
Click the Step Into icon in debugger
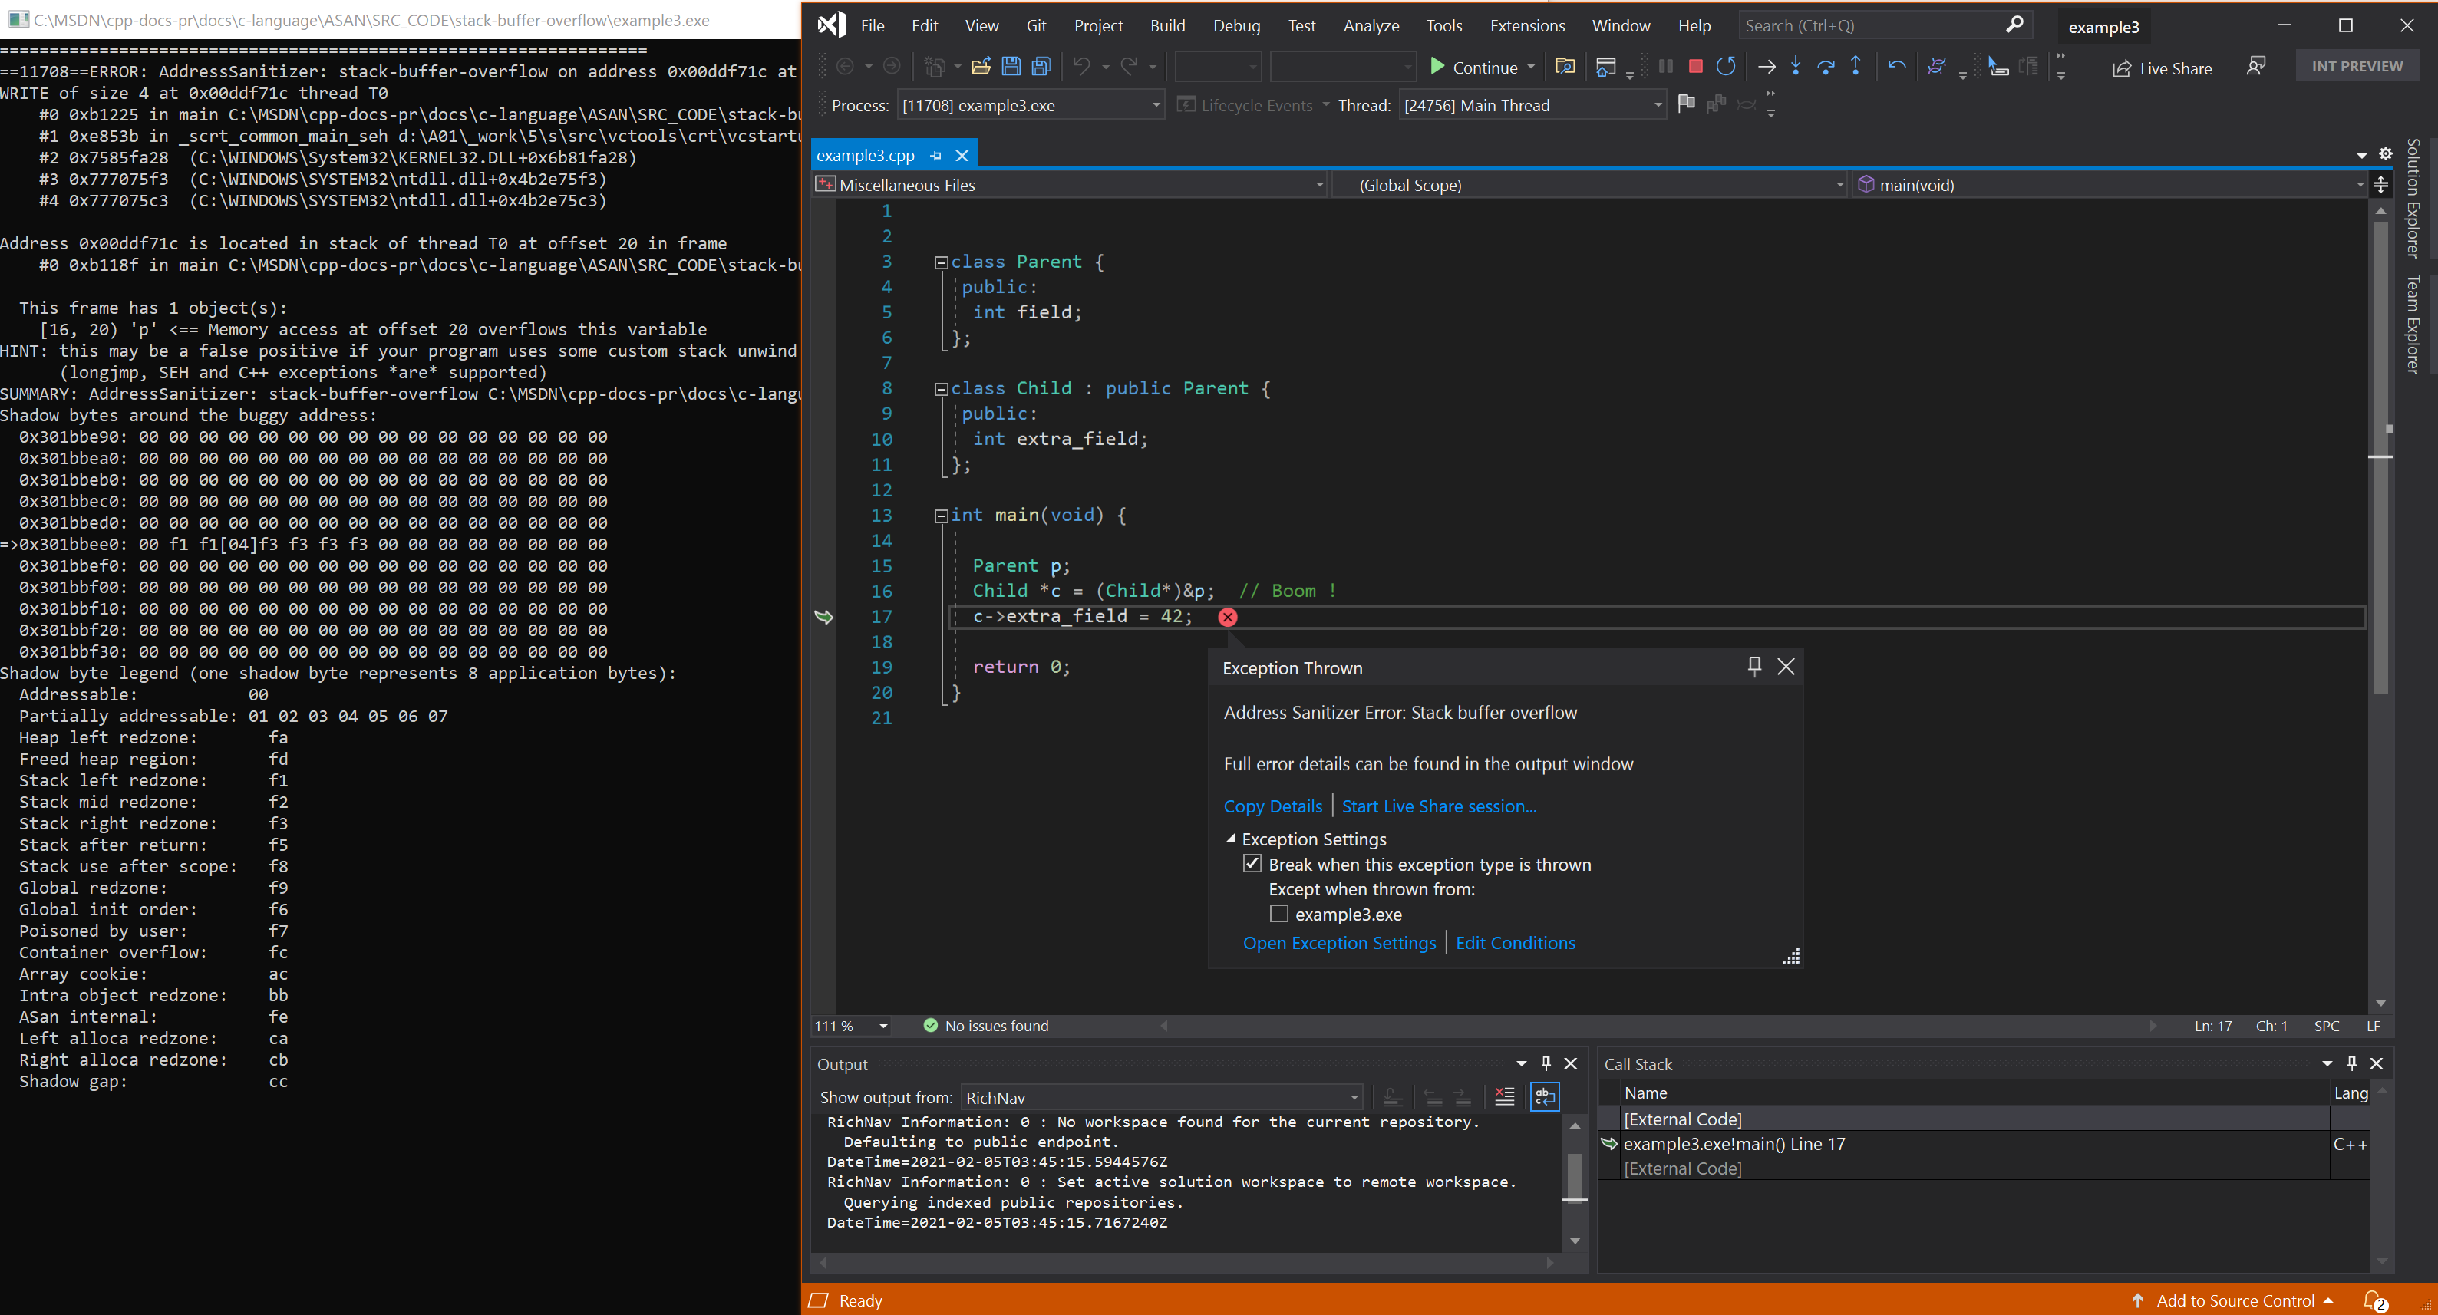pyautogui.click(x=1792, y=67)
